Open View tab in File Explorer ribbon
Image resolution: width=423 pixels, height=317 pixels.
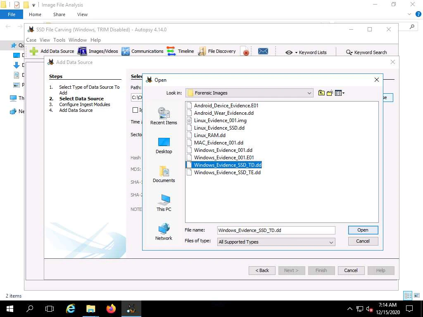pyautogui.click(x=82, y=14)
